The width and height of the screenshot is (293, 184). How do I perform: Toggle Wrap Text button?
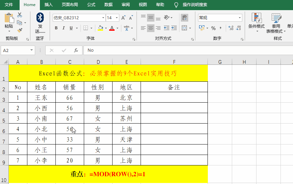185,18
